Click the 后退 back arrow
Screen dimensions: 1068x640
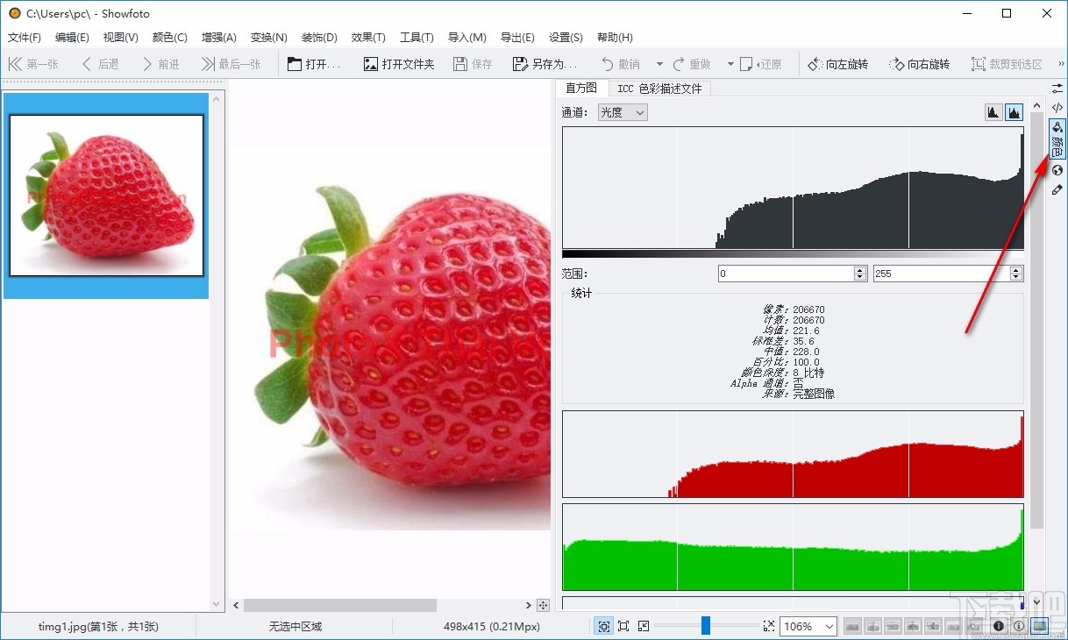click(100, 64)
